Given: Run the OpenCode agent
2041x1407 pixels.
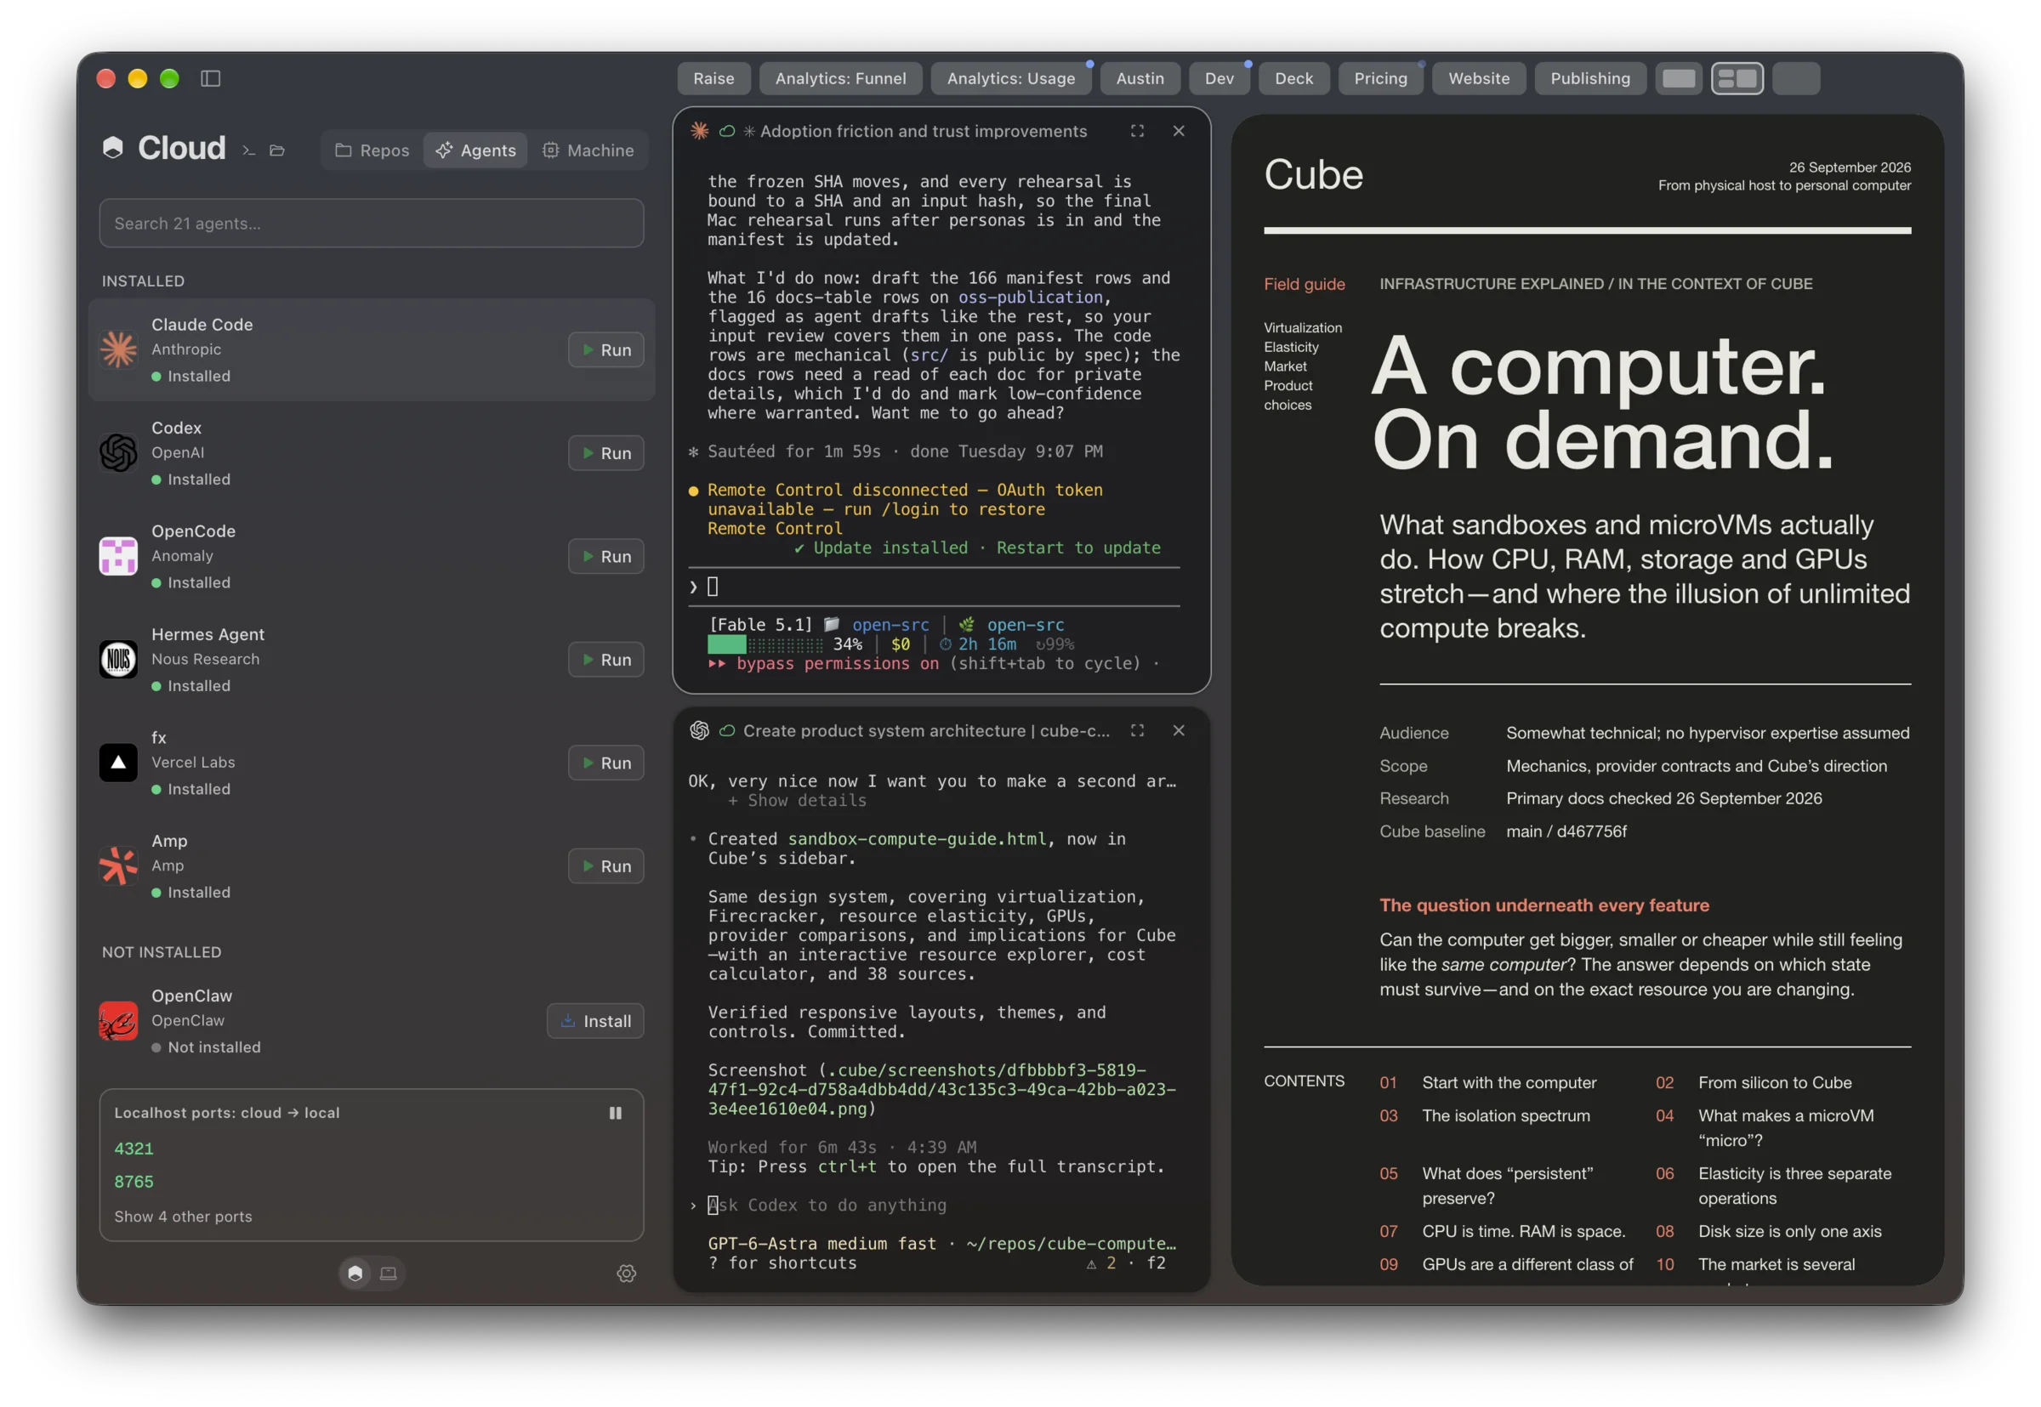Looking at the screenshot, I should 605,555.
